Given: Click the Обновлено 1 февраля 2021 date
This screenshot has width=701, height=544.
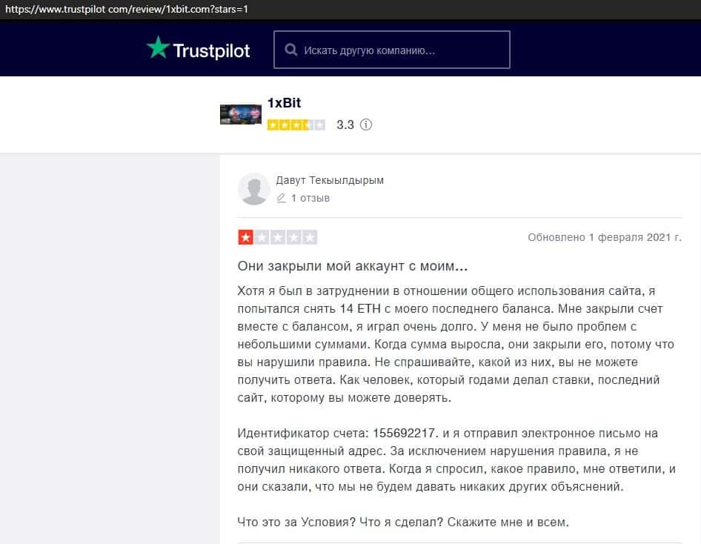Looking at the screenshot, I should coord(605,237).
